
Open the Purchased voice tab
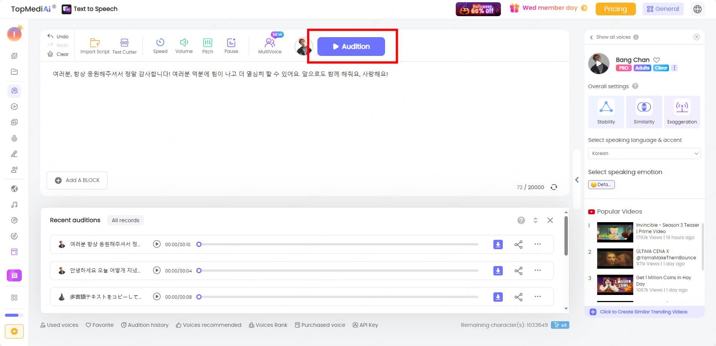pos(320,325)
